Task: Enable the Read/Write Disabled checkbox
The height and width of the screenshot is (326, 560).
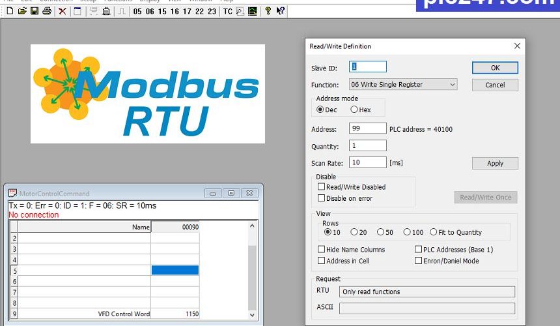Action: (x=322, y=186)
